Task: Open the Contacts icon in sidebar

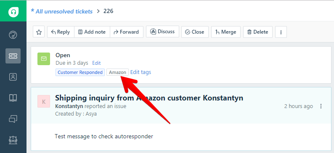Action: click(13, 77)
